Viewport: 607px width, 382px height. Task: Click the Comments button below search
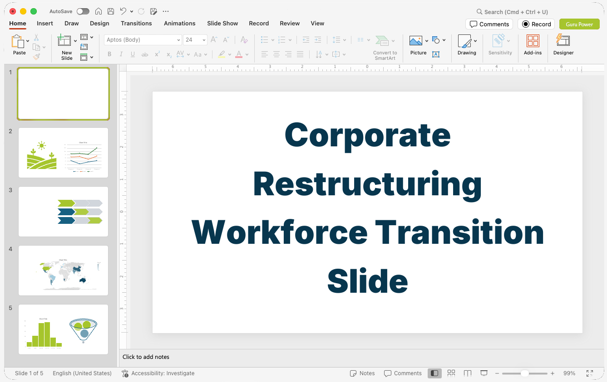tap(489, 24)
